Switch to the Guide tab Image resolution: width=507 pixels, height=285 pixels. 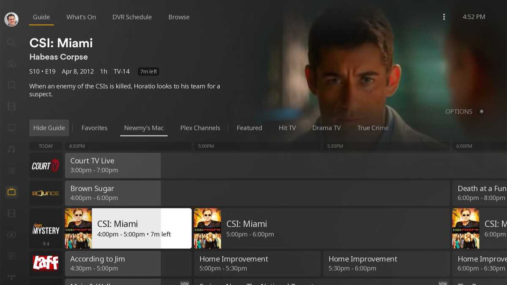point(41,17)
